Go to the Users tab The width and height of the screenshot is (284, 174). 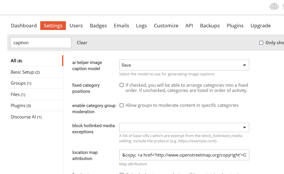coord(76,26)
